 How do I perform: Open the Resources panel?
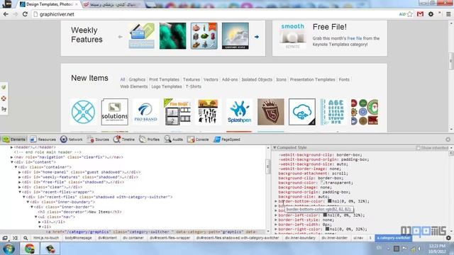pyautogui.click(x=43, y=140)
